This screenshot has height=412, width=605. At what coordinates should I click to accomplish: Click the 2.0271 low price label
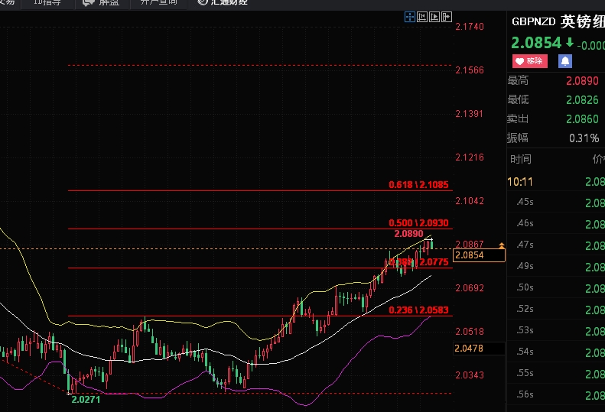86,400
